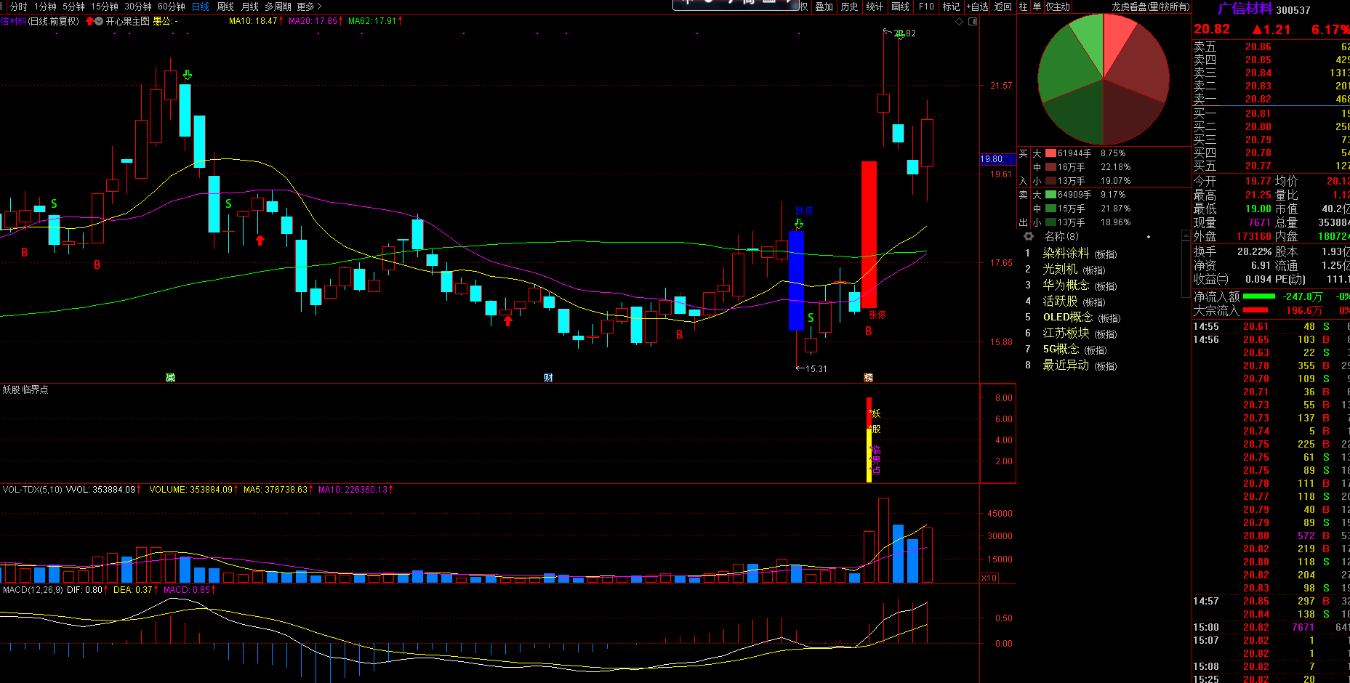Click the green down-arrow at the 20.82 high

coord(900,35)
